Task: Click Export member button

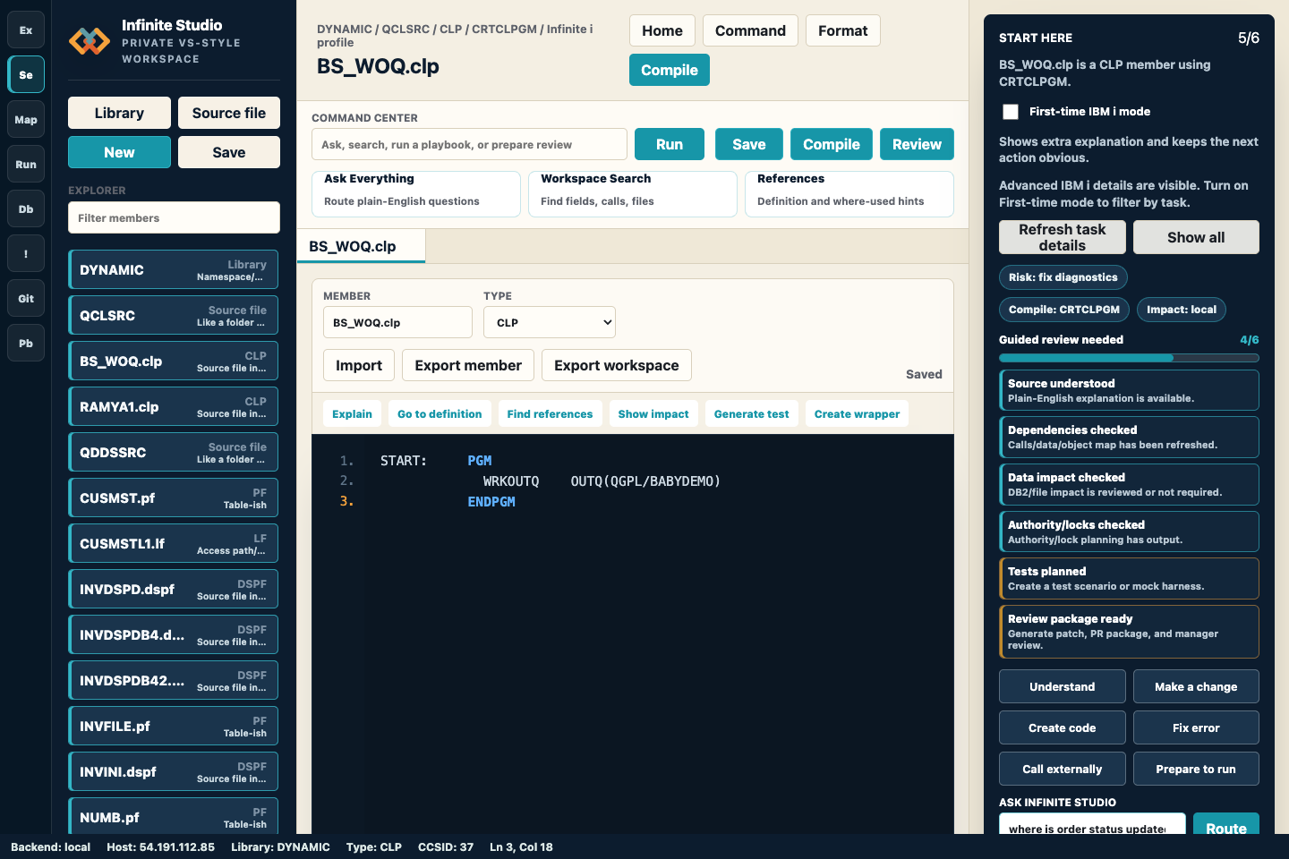Action: click(468, 365)
